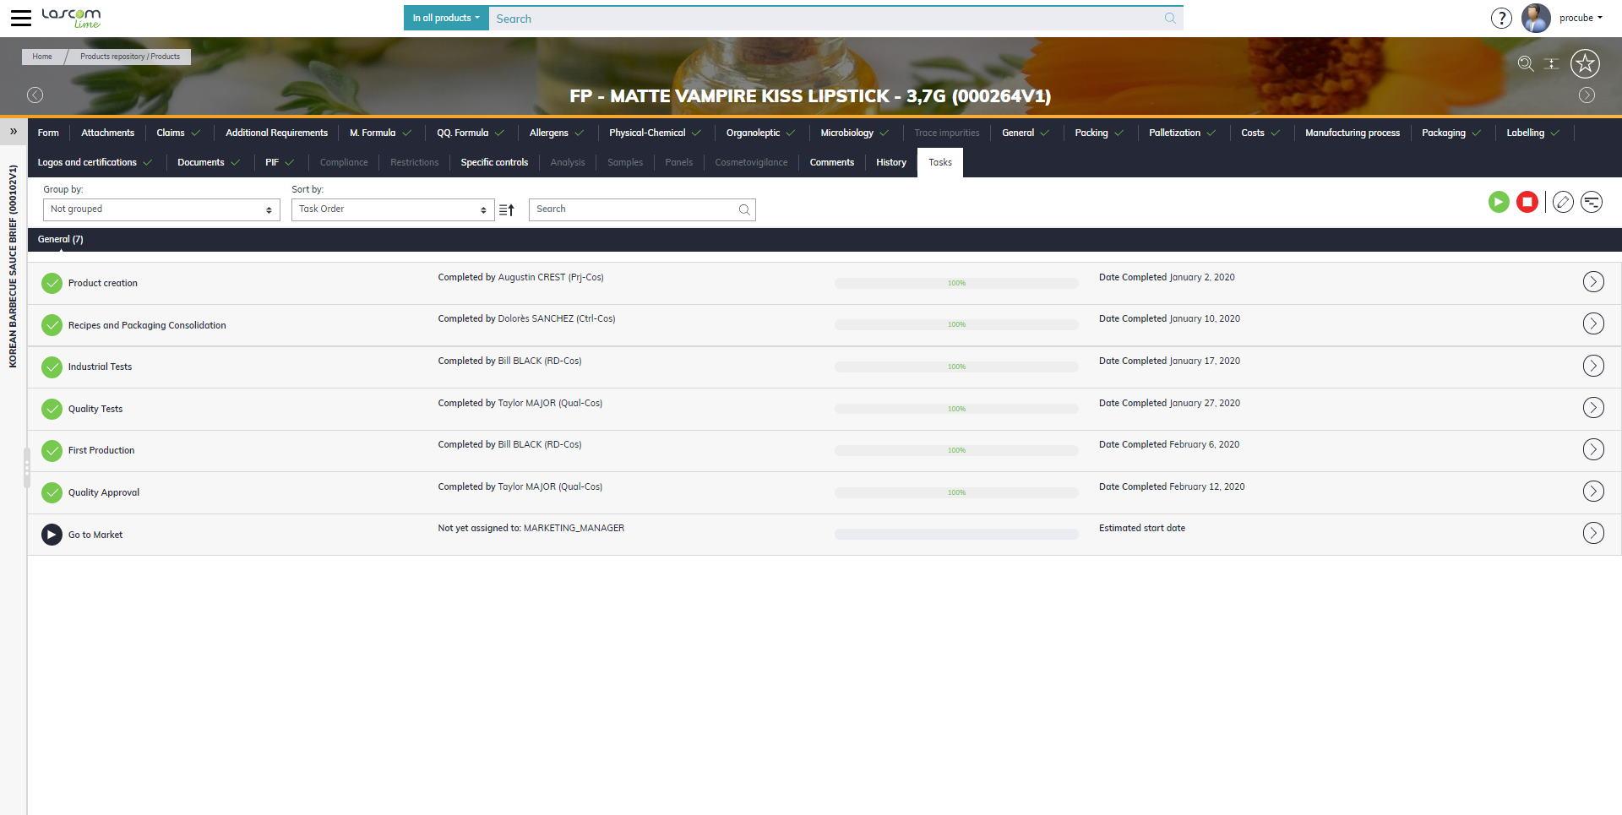Toggle the collapse icon beside the magnifier
Viewport: 1622px width, 815px height.
(x=1551, y=63)
